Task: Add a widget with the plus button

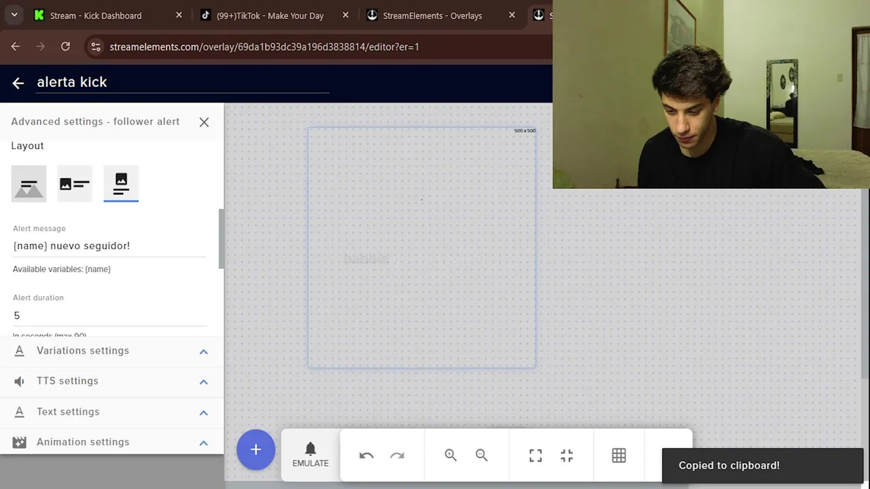Action: [256, 450]
